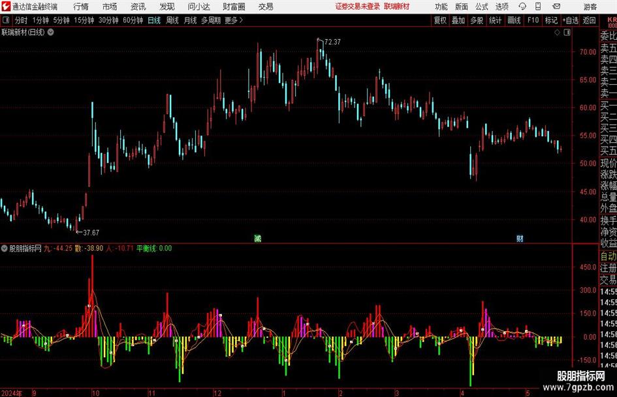617x397 pixels.
Task: Open the mail envelope icon
Action: click(x=556, y=7)
